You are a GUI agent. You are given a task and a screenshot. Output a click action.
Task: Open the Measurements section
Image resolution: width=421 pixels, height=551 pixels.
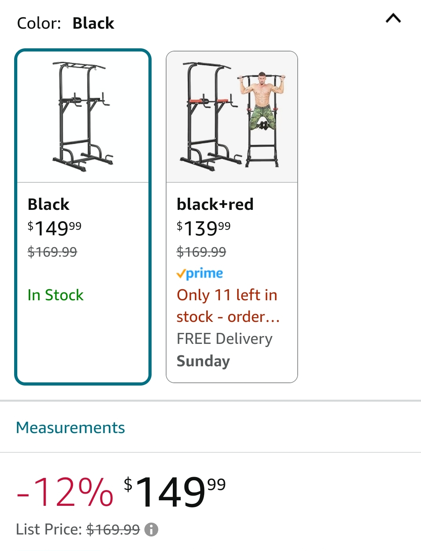tap(70, 428)
